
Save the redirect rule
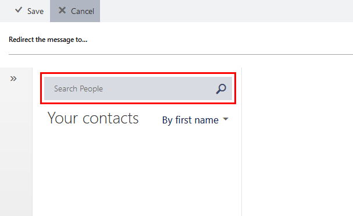pyautogui.click(x=29, y=11)
